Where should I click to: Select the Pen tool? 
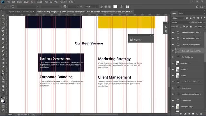click(3, 71)
